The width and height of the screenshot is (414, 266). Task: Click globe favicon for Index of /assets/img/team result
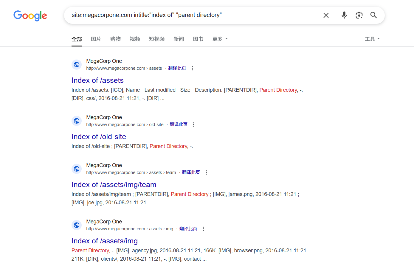pyautogui.click(x=77, y=169)
